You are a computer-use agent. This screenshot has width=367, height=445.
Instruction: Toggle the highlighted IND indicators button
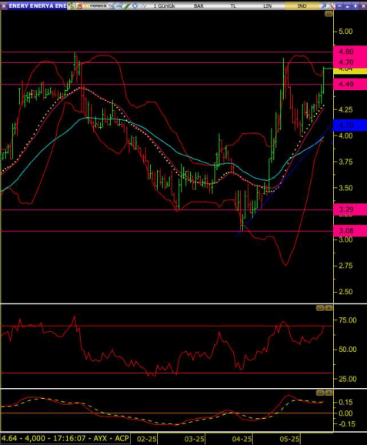pyautogui.click(x=302, y=6)
